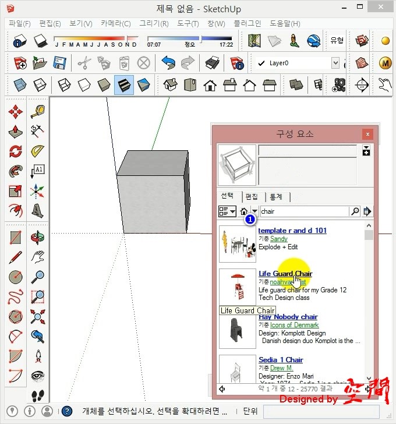The image size is (396, 424).
Task: Click the Print icon
Action: coord(212,63)
